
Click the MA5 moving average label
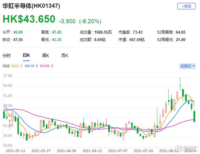pos(17,66)
